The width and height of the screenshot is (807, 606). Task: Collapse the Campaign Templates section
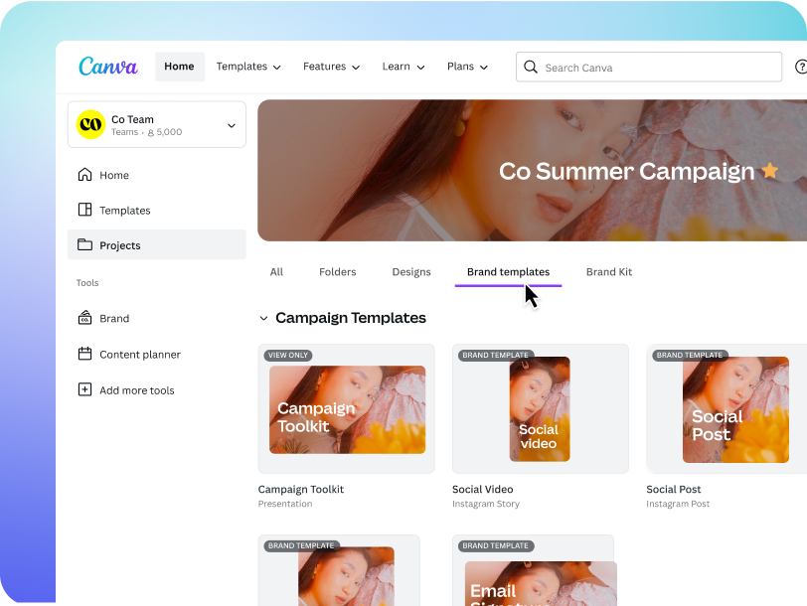(x=263, y=319)
